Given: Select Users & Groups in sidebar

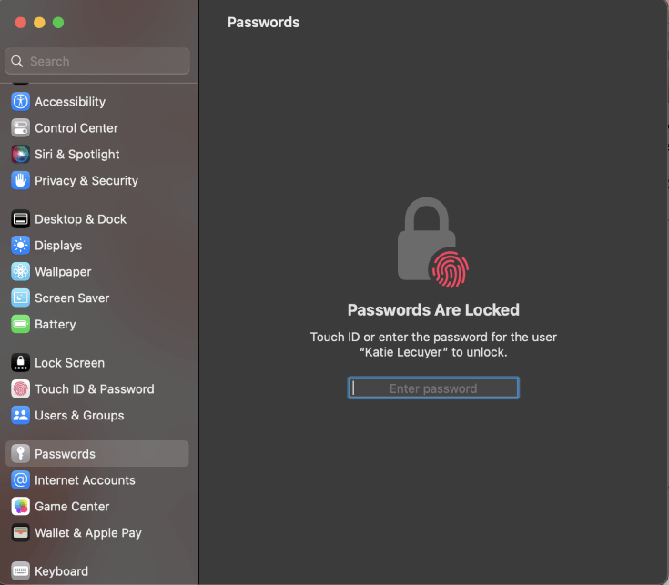Looking at the screenshot, I should click(78, 416).
